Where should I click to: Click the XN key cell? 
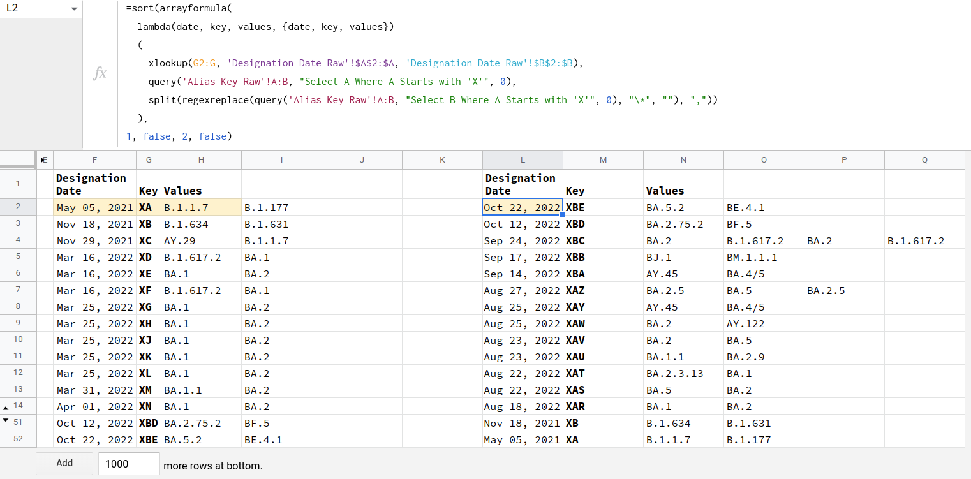pos(149,406)
